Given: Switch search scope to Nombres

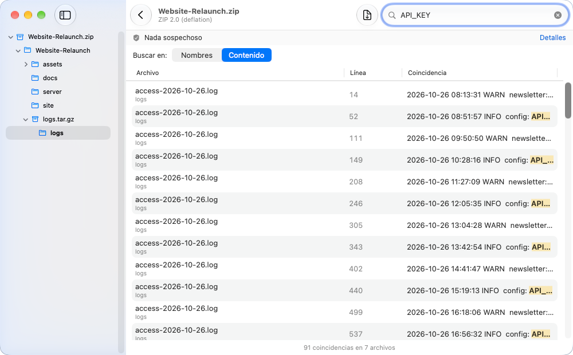Looking at the screenshot, I should (197, 55).
